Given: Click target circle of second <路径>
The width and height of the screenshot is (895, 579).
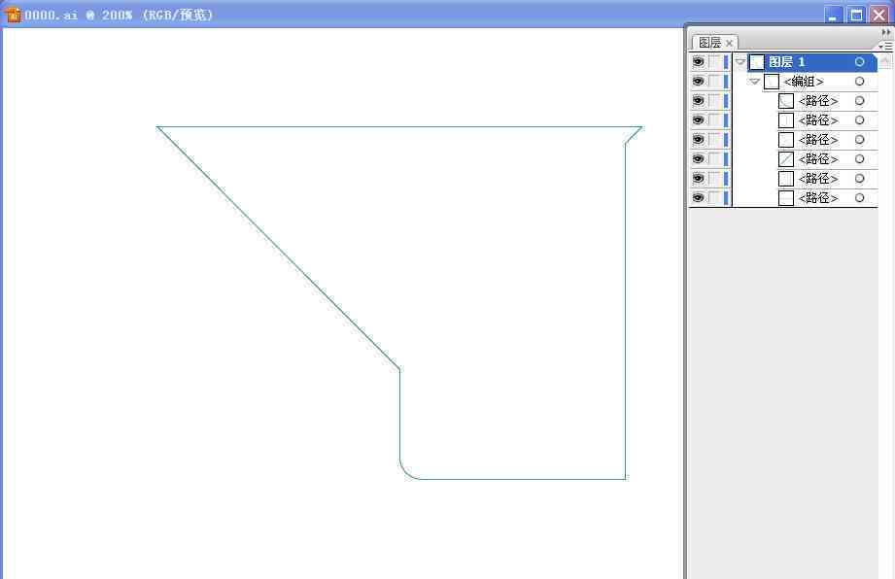Looking at the screenshot, I should click(859, 119).
